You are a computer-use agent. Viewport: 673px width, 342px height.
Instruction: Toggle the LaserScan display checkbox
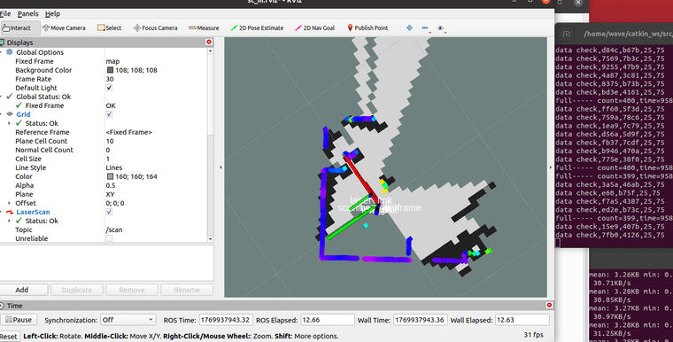pos(109,212)
